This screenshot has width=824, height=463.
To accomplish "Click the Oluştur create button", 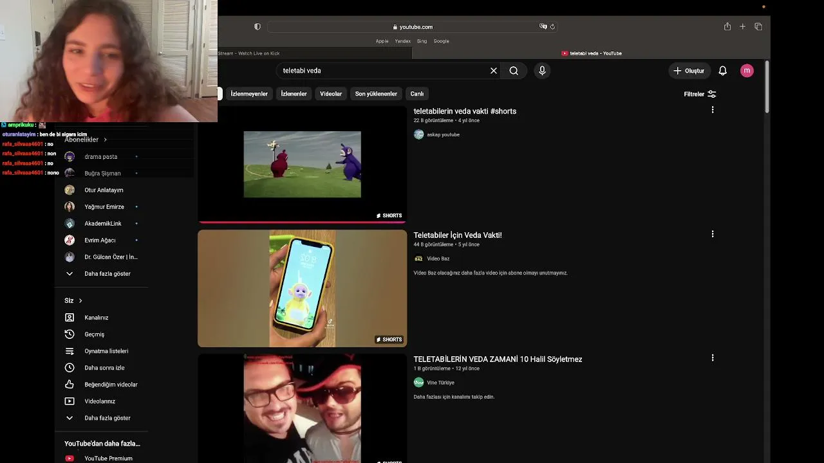I will (x=689, y=71).
